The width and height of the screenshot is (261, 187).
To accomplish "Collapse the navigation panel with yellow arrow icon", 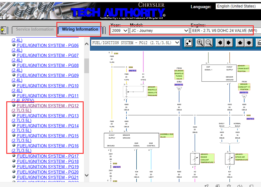I will [3, 30].
